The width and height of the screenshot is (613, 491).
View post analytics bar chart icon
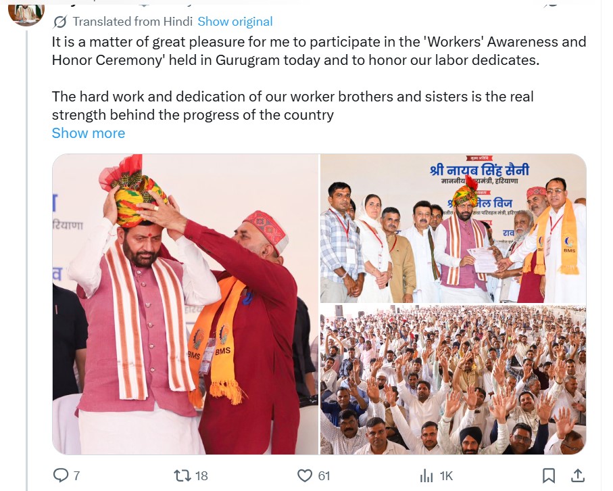tap(426, 475)
